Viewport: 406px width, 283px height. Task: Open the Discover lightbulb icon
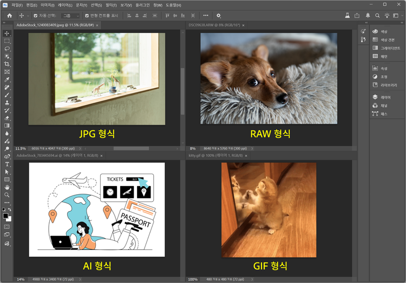387,16
